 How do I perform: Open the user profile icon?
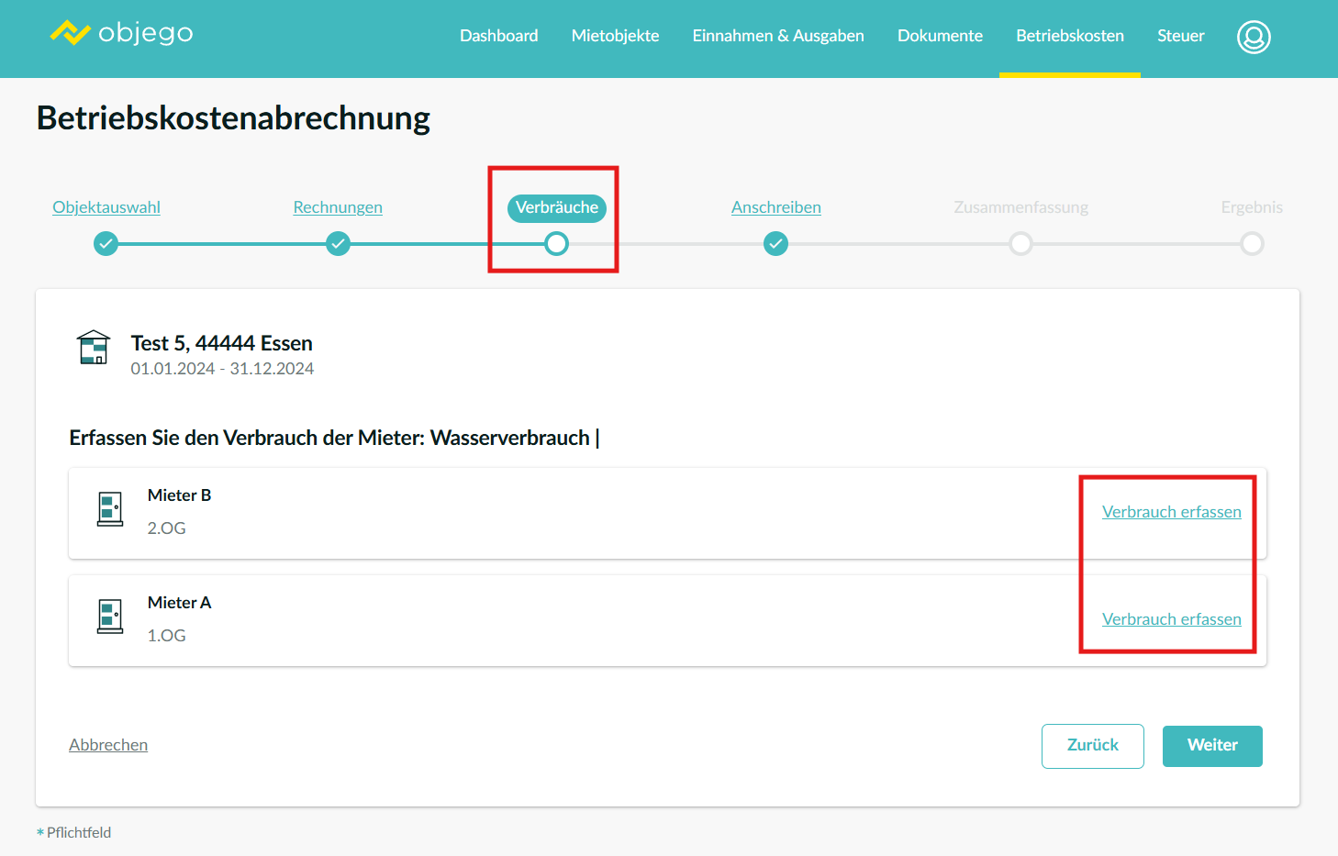pos(1253,37)
